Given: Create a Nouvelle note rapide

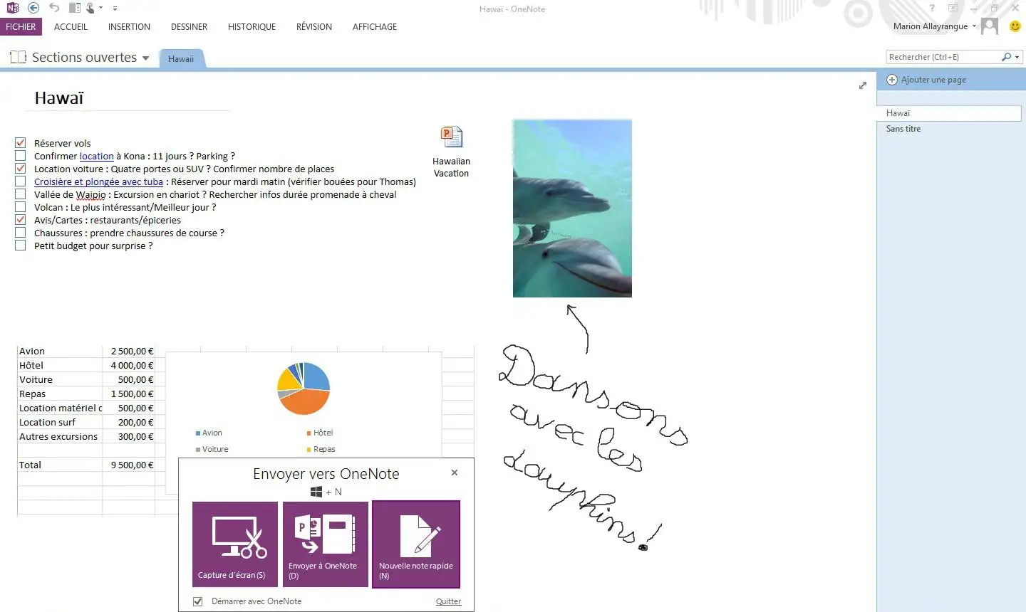Looking at the screenshot, I should click(x=416, y=544).
